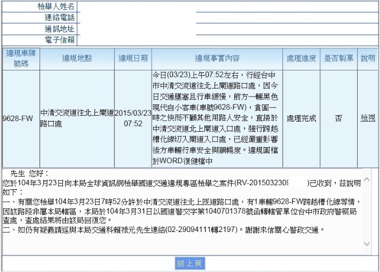Click the 通訊地址 label
The height and width of the screenshot is (272, 380).
[x=59, y=29]
